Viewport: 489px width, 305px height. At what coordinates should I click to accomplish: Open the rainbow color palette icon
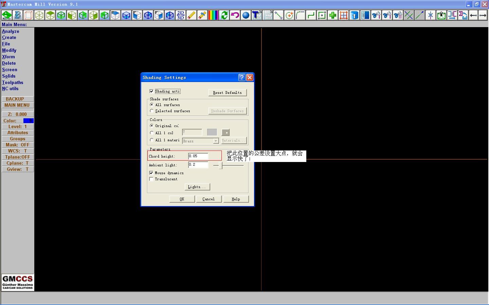(x=213, y=15)
